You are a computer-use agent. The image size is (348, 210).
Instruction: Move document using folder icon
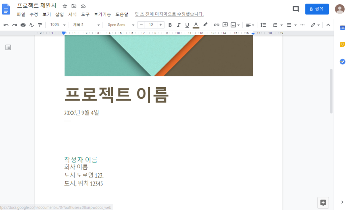click(74, 6)
